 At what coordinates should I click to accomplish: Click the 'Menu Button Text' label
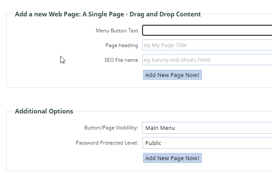pos(117,31)
